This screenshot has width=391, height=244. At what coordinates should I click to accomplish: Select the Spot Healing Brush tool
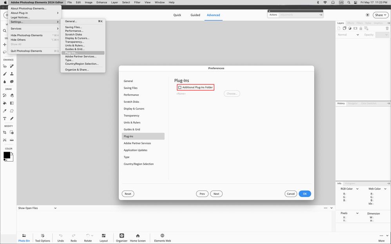tap(12, 66)
